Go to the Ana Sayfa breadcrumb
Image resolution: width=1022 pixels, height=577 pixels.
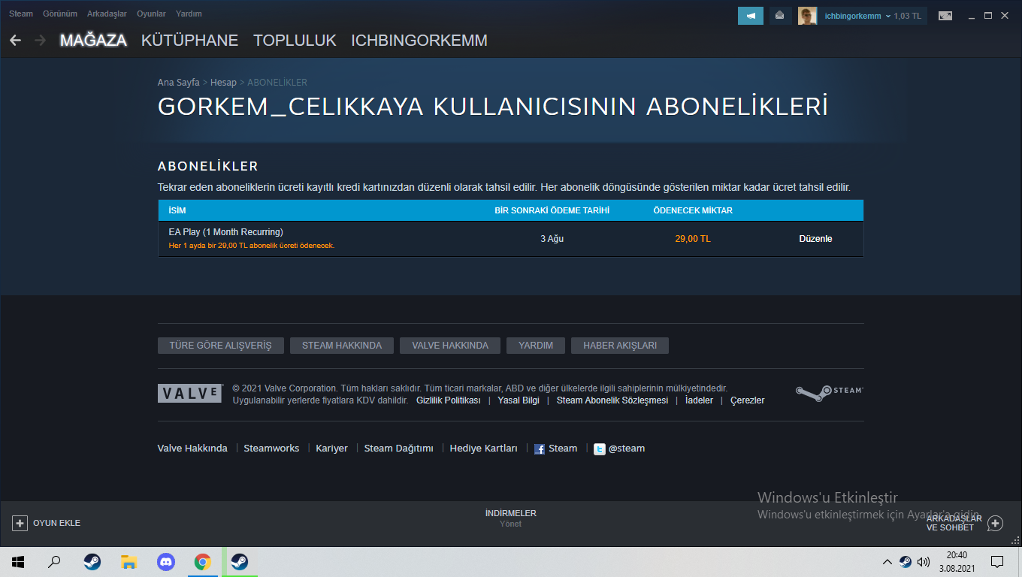(x=179, y=83)
